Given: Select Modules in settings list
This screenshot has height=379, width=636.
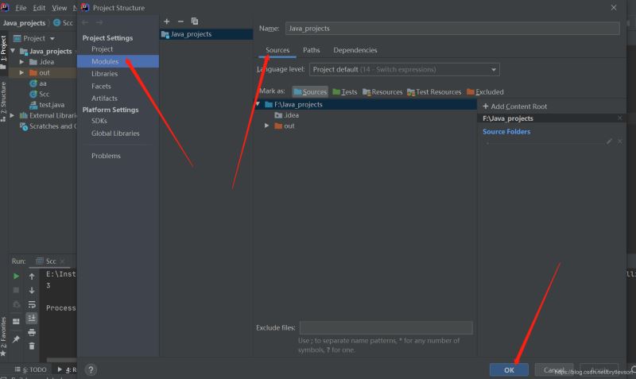Looking at the screenshot, I should click(x=118, y=61).
